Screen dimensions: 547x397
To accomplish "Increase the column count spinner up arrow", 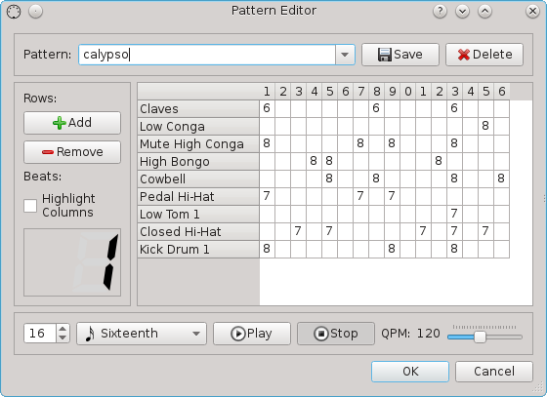I will pos(63,329).
